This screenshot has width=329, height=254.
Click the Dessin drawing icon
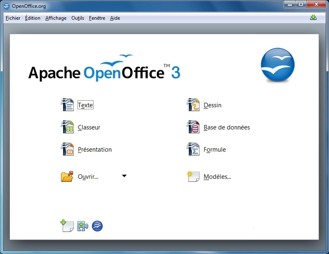point(193,105)
